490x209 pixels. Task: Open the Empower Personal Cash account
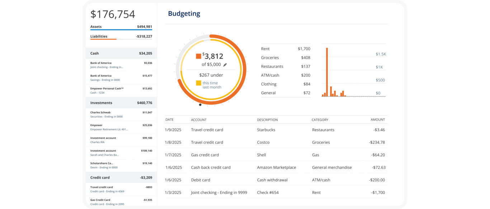click(x=121, y=90)
